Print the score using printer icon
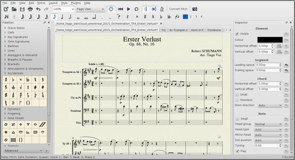 [30, 9]
